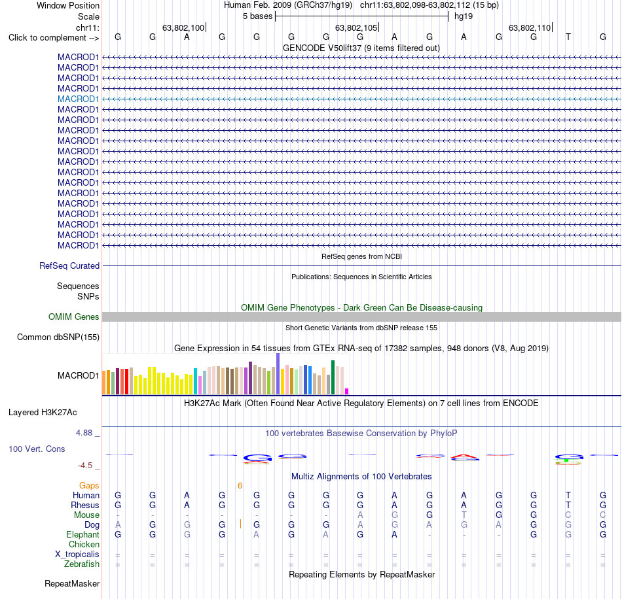Click the '5 bases' scale bar label

pyautogui.click(x=258, y=16)
